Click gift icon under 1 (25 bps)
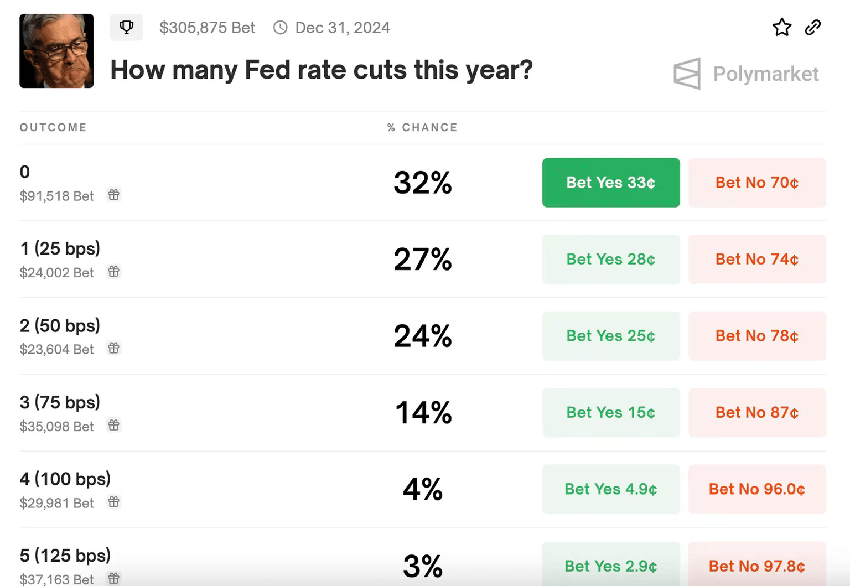The height and width of the screenshot is (586, 850). [113, 272]
